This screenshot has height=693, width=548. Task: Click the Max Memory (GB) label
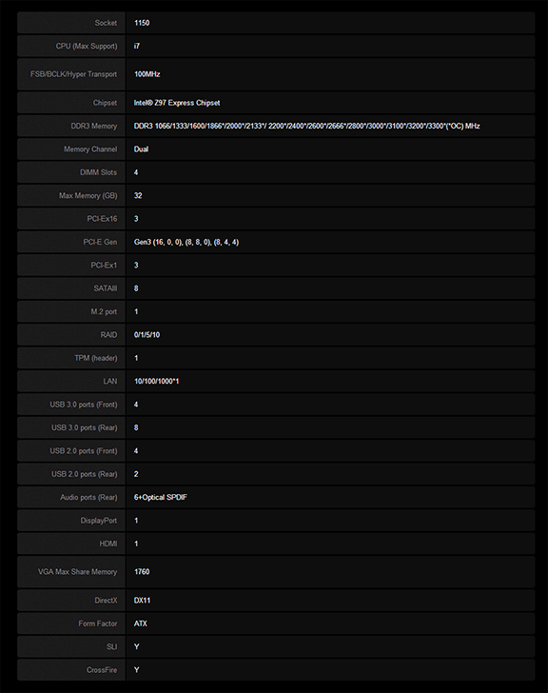pyautogui.click(x=88, y=195)
